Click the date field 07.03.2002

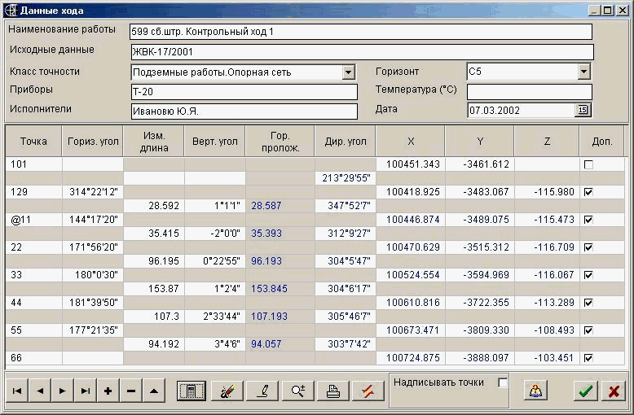(521, 110)
